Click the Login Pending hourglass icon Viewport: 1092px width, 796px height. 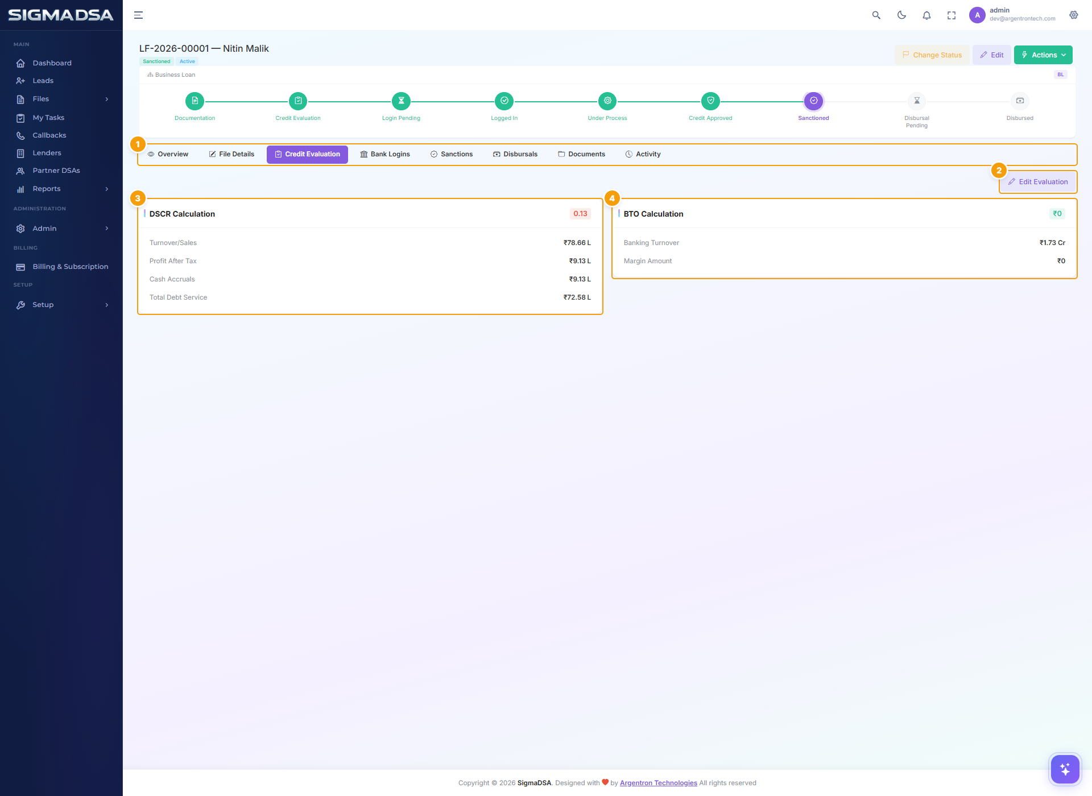coord(401,101)
